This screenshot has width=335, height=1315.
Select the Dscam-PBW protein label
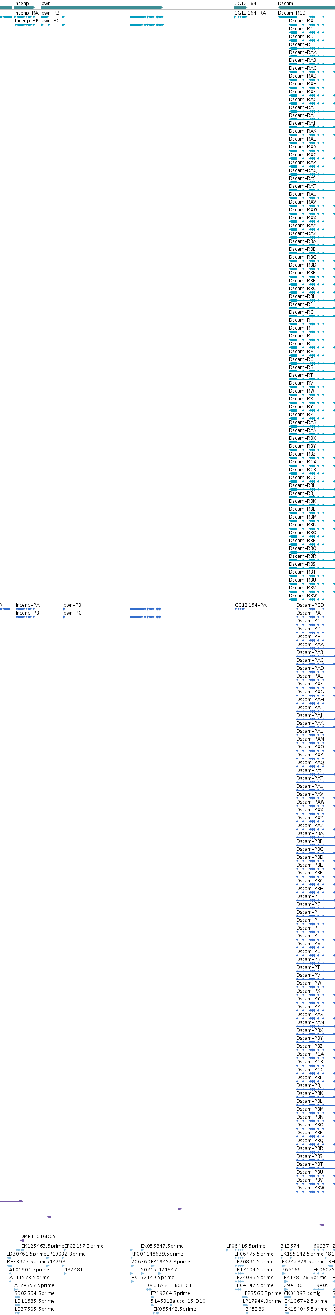coord(311,1187)
